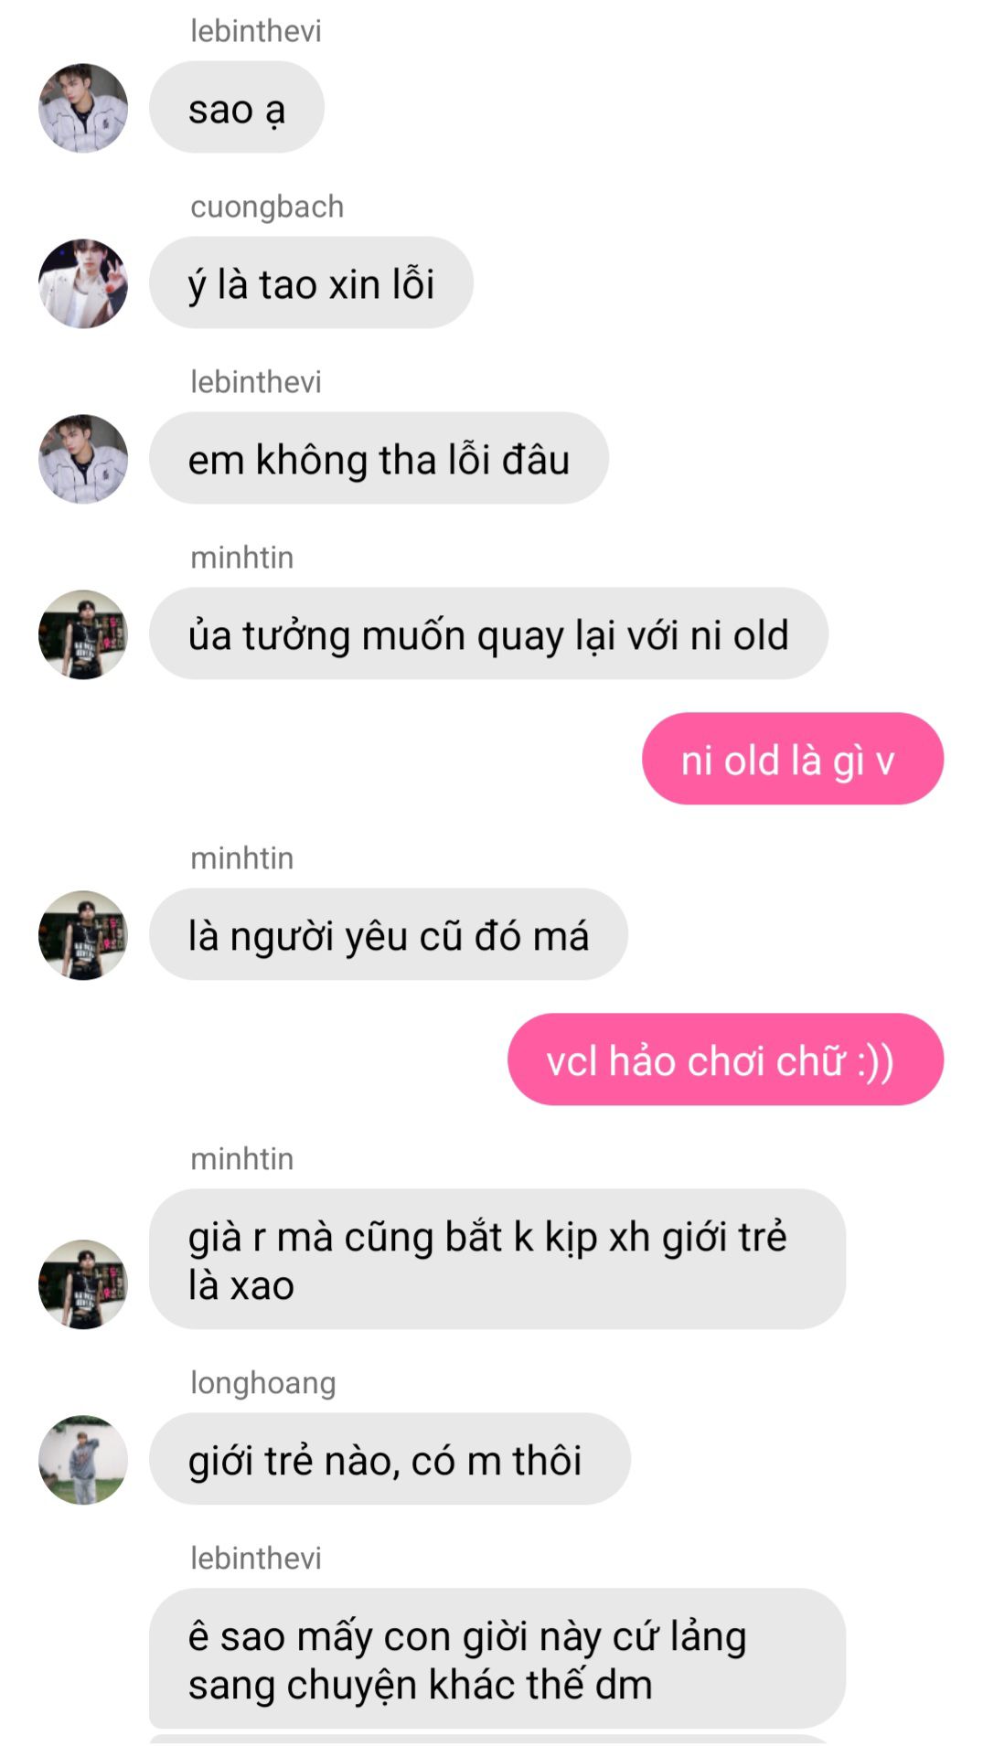Select the 'ý là tao xin lỗi' message

tap(311, 282)
